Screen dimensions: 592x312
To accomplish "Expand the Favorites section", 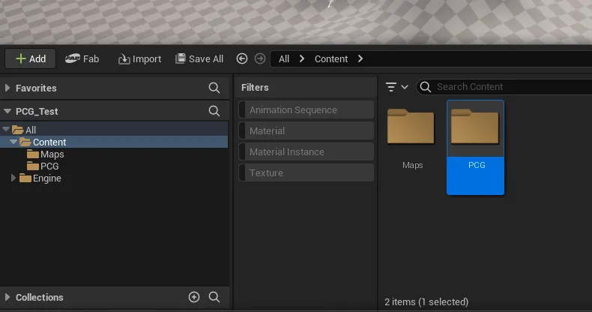I will [x=7, y=88].
